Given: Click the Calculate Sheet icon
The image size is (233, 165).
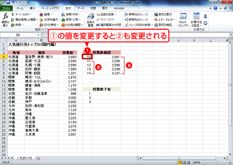Looking at the screenshot, I should [x=205, y=23].
